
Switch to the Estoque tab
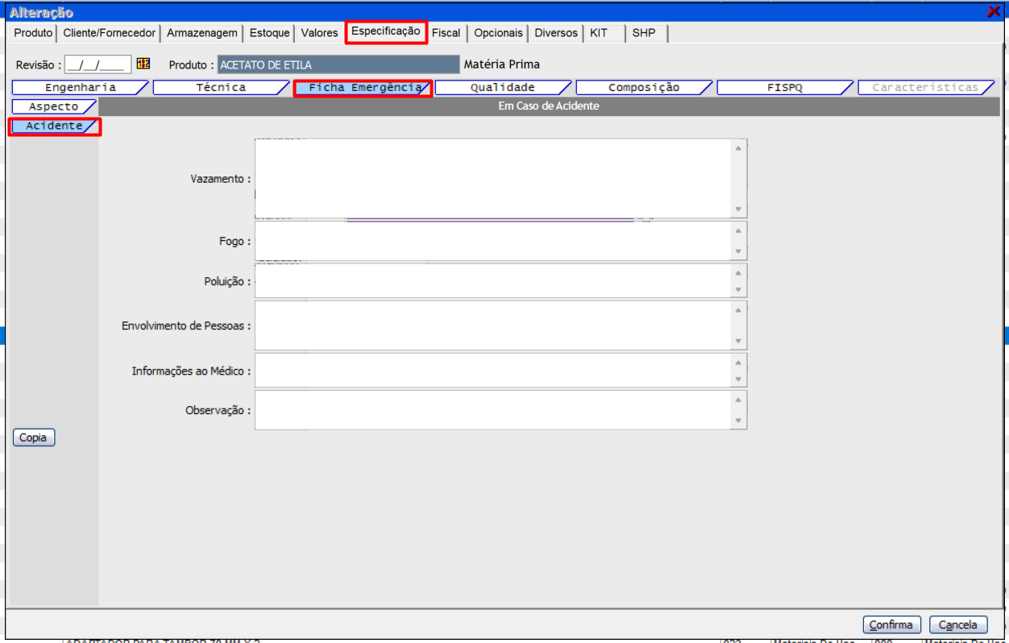[269, 33]
